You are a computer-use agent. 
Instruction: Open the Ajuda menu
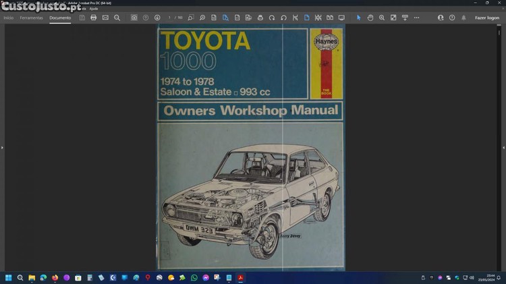click(x=94, y=9)
